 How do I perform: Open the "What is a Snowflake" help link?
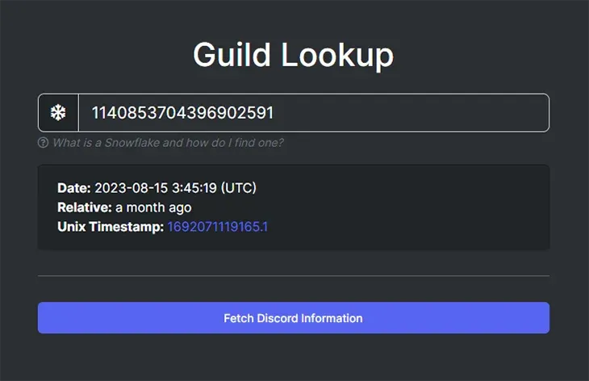[x=168, y=143]
